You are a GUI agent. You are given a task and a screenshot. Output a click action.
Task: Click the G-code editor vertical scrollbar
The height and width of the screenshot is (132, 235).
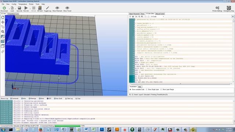[x=233, y=51]
